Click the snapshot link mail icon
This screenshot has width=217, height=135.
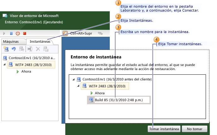46,49
